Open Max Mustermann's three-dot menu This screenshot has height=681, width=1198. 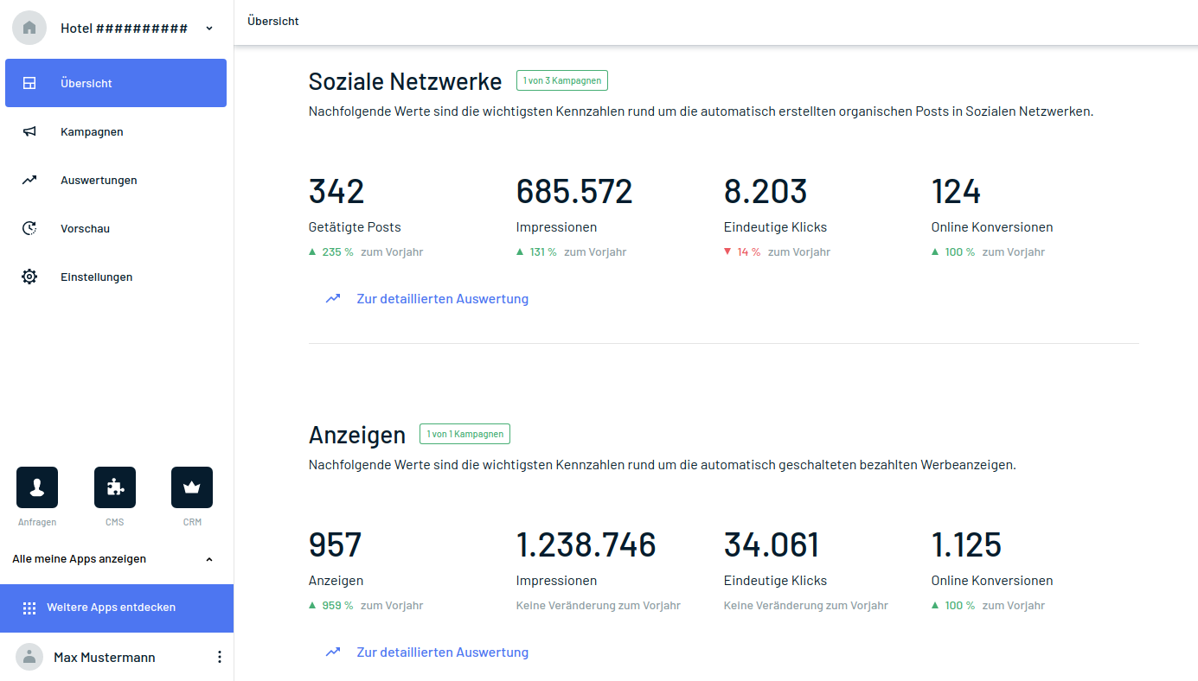pyautogui.click(x=219, y=658)
